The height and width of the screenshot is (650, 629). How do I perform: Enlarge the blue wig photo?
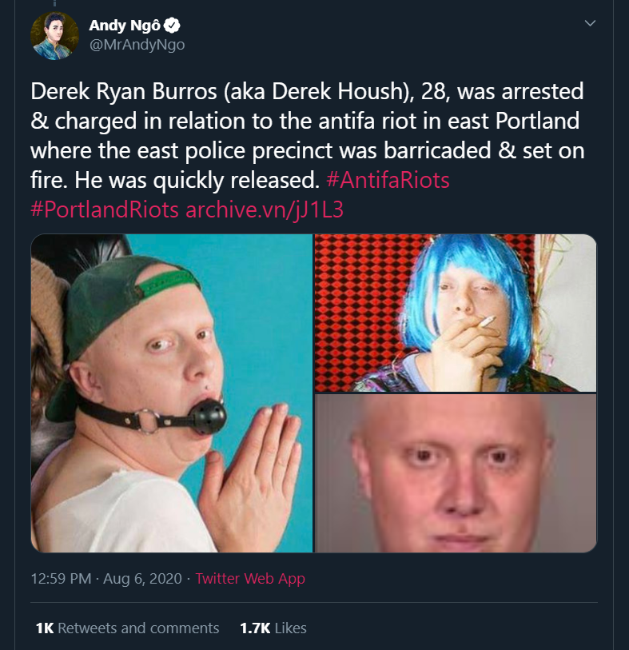(x=456, y=313)
